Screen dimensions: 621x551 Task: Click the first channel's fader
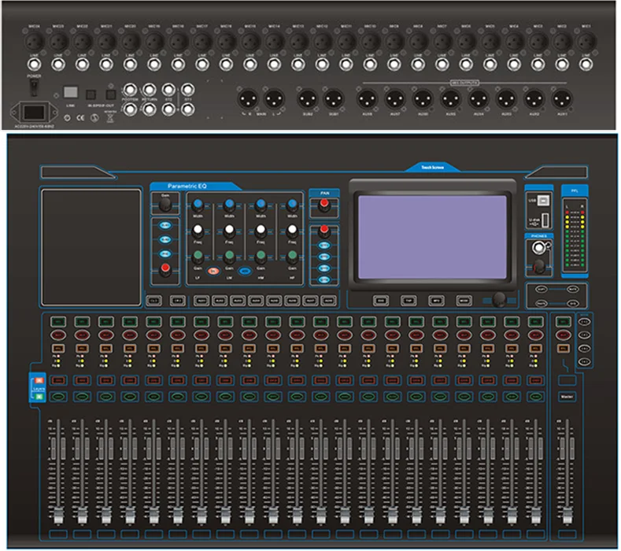(57, 513)
